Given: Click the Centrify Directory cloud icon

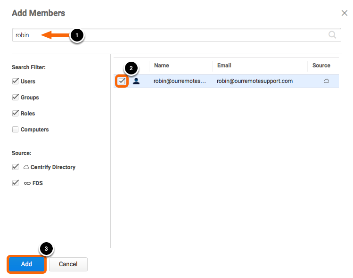Looking at the screenshot, I should coord(26,167).
